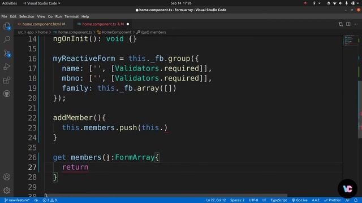Image resolution: width=362 pixels, height=203 pixels.
Task: Click the code minimap preview
Action: point(351,41)
